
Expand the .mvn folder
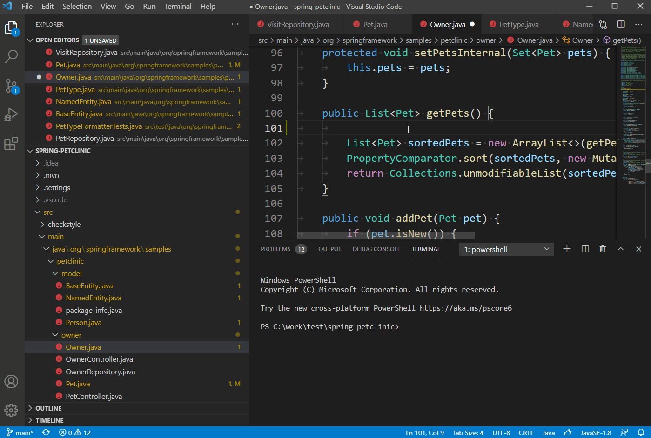coord(51,175)
